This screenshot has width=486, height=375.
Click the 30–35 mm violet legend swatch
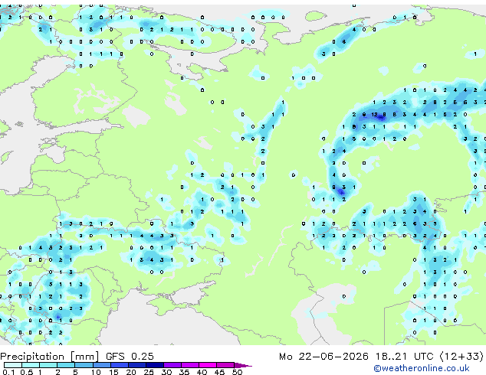pos(172,365)
